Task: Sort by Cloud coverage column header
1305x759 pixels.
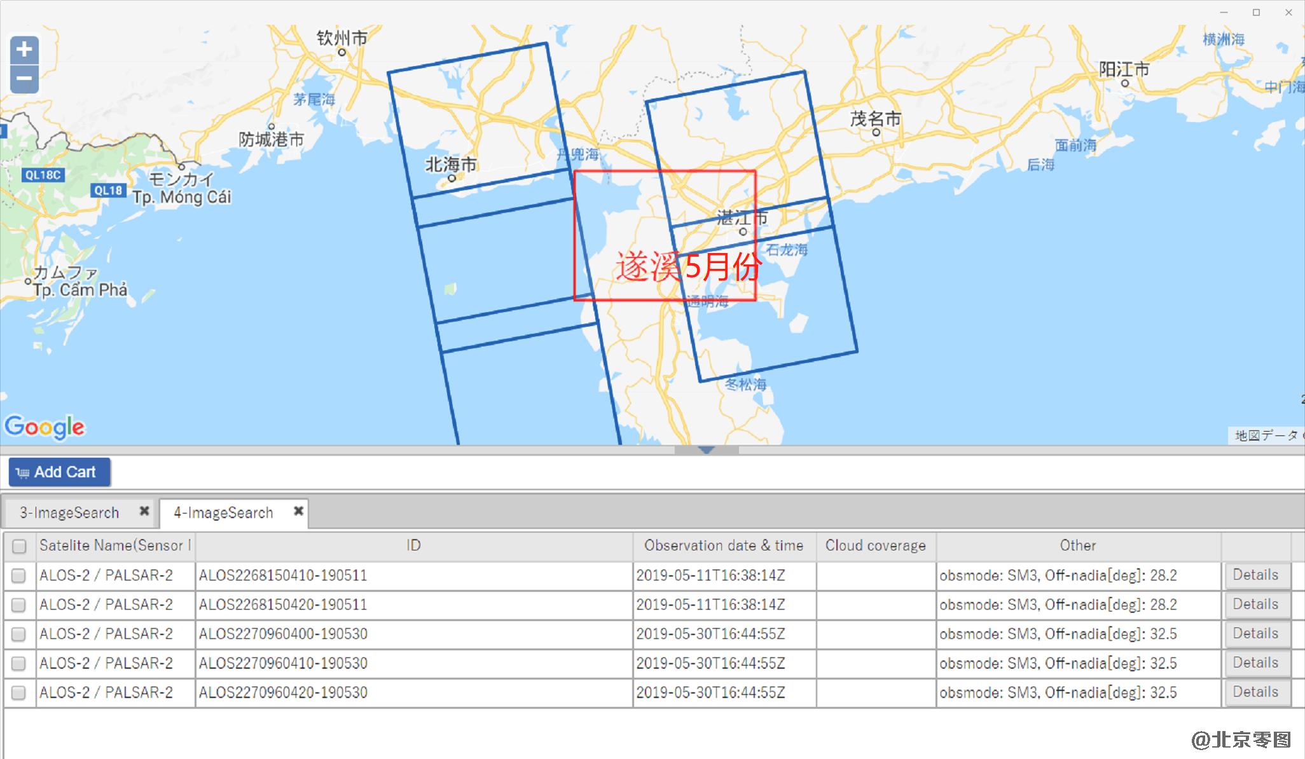Action: coord(876,545)
